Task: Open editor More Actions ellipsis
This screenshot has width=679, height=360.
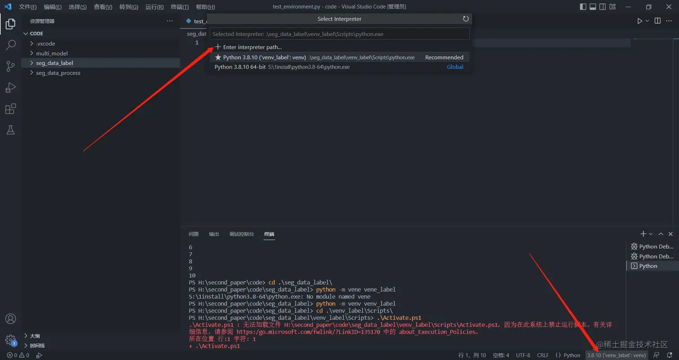Action: (x=669, y=21)
